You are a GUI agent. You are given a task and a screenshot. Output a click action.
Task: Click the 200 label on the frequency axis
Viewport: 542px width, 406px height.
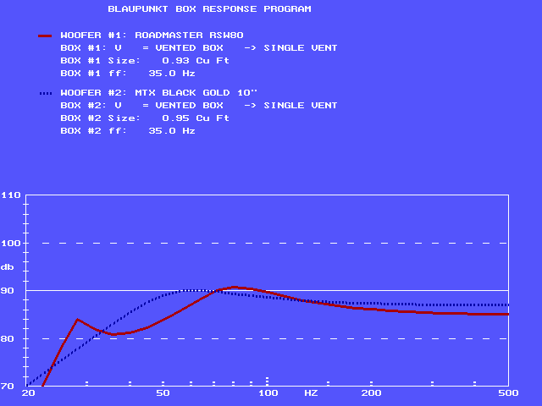(x=371, y=393)
